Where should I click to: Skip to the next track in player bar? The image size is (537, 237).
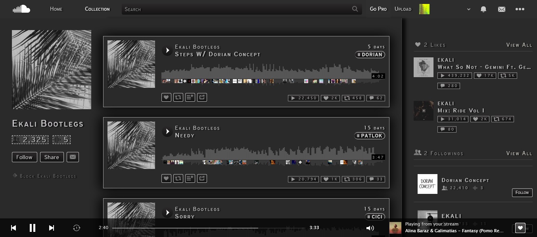51,228
